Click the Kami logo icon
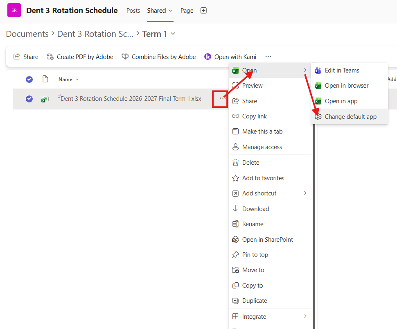This screenshot has width=397, height=329. pyautogui.click(x=208, y=57)
